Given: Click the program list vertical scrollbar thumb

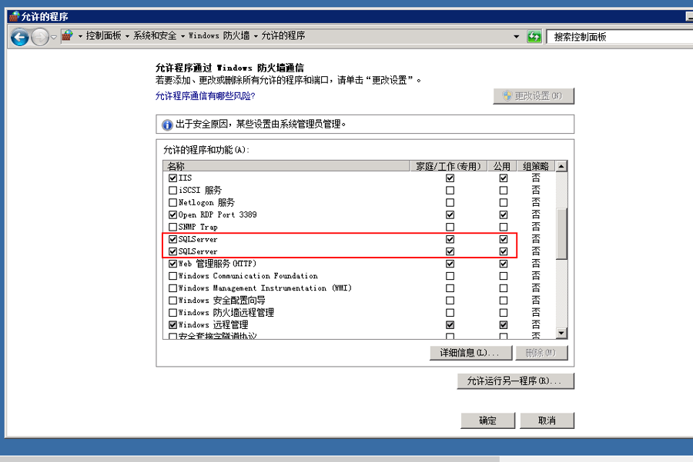Looking at the screenshot, I should (x=561, y=231).
